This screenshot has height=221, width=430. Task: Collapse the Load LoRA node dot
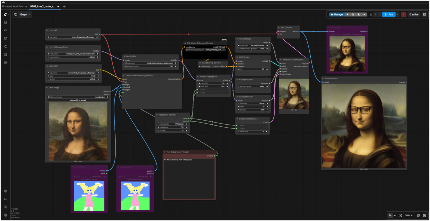tap(124, 56)
